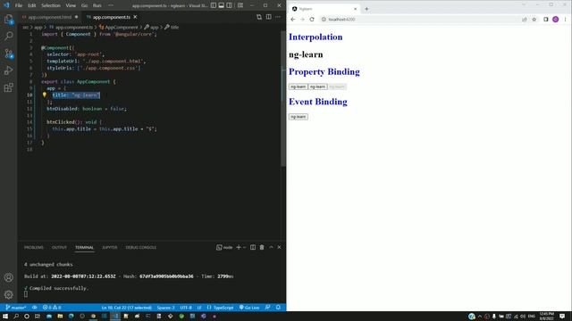Bookmark the page with star icon
The width and height of the screenshot is (572, 321).
click(534, 20)
